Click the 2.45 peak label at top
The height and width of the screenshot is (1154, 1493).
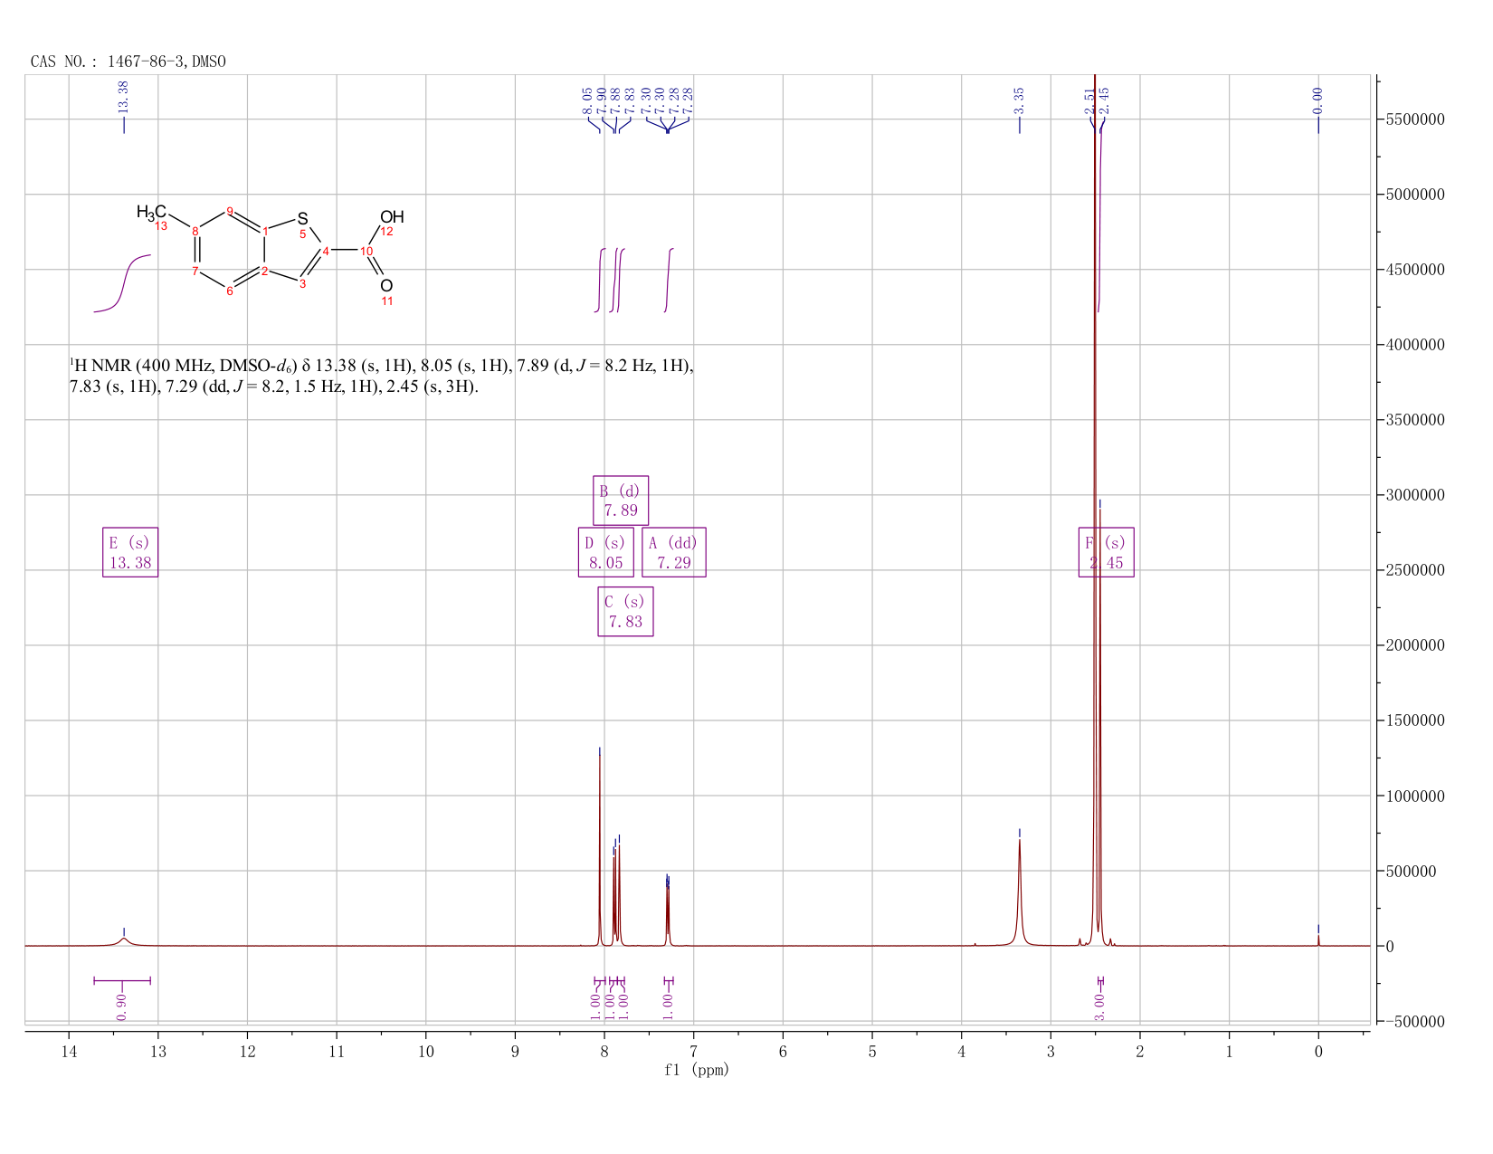(x=1104, y=100)
